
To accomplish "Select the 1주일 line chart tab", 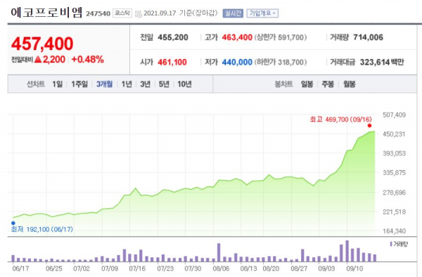I will coord(79,84).
